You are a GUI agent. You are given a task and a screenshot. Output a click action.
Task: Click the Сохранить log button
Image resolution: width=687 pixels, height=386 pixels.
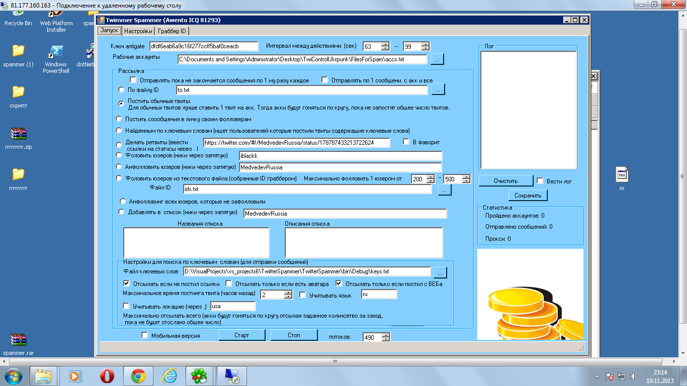(528, 196)
